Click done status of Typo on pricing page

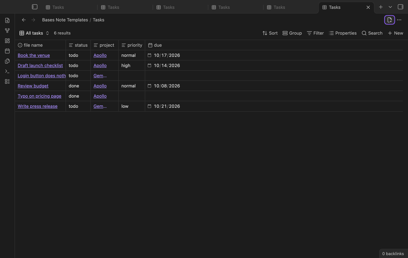[74, 96]
